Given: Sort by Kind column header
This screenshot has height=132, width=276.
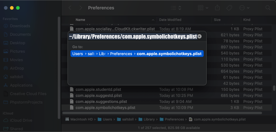Looking at the screenshot, I should 247,20.
